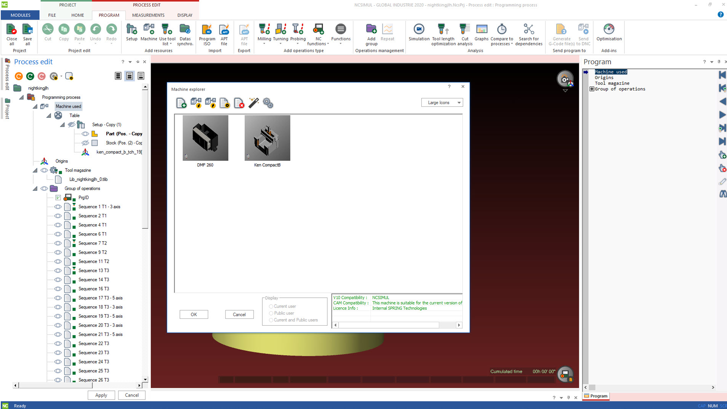Open the DISPLAY ribbon tab
Viewport: 727px width, 409px height.
click(185, 15)
